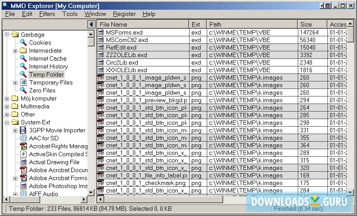Click the Temporary Files icon

click(23, 82)
